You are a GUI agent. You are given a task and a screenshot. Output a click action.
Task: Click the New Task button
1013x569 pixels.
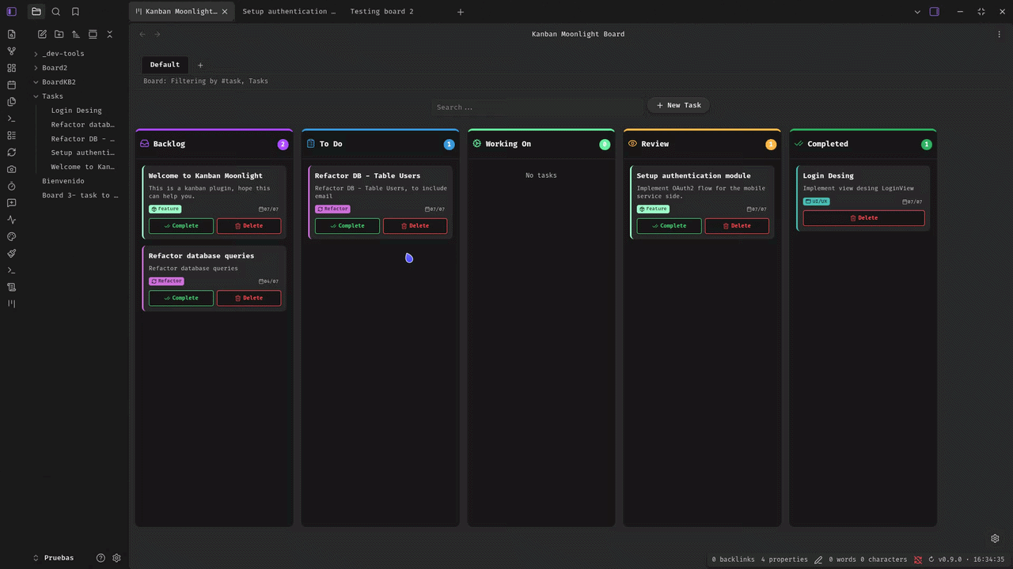point(679,105)
